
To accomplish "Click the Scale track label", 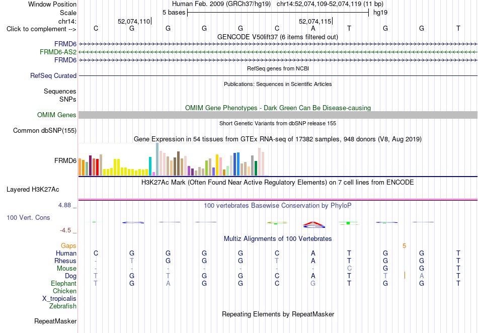I will 68,13.
